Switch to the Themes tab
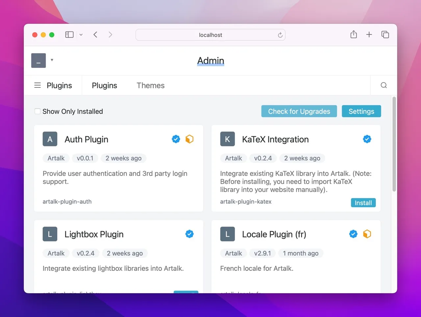421x317 pixels. click(x=150, y=85)
